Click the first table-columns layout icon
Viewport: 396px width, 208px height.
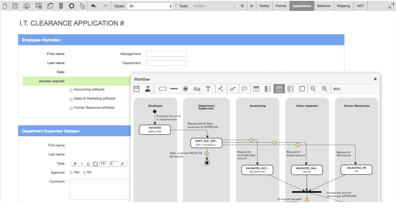point(256,89)
